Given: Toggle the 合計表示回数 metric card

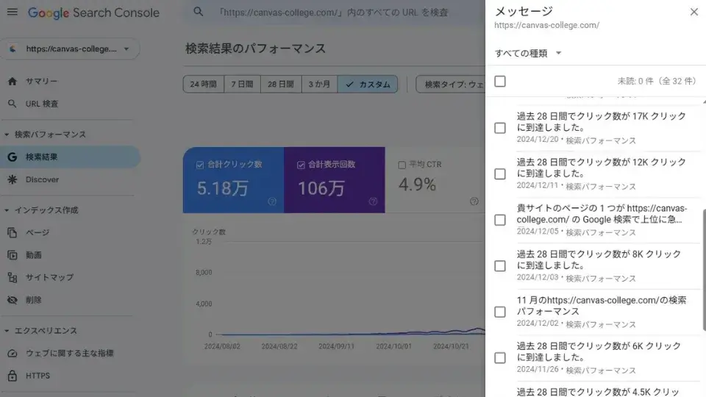Looking at the screenshot, I should [335, 180].
